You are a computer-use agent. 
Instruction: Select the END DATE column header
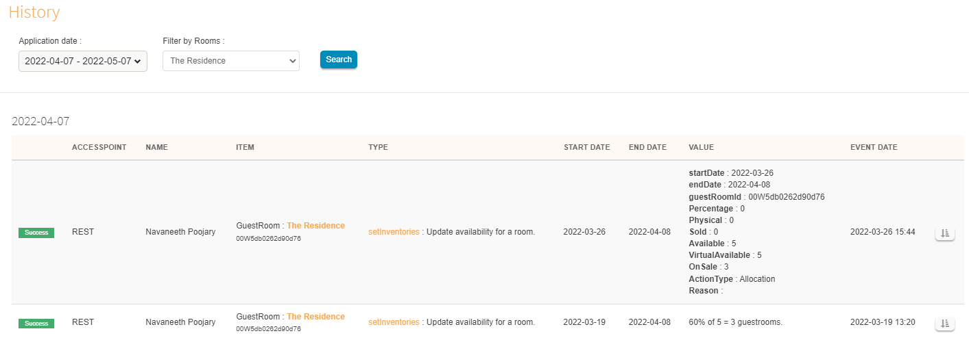[x=647, y=148]
